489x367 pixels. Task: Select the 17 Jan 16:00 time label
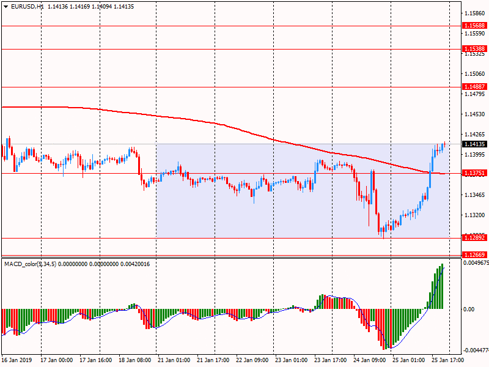[96, 360]
